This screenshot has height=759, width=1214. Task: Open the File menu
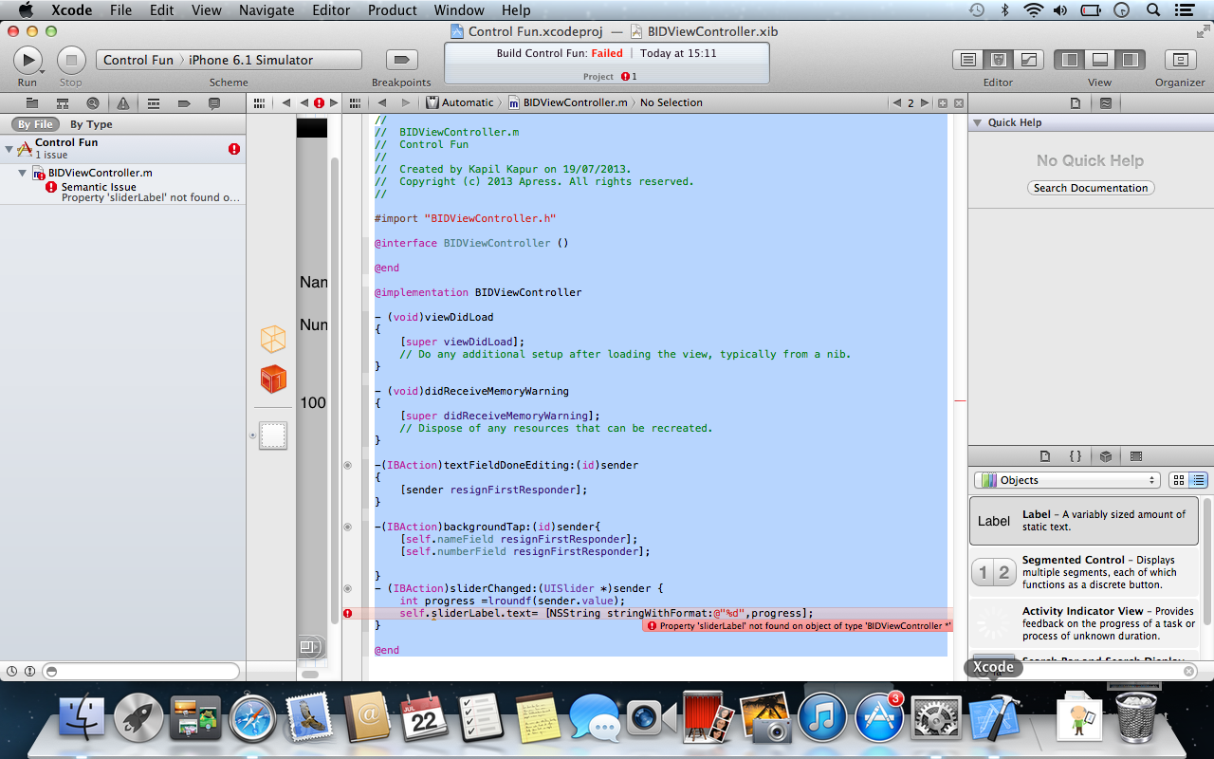120,10
